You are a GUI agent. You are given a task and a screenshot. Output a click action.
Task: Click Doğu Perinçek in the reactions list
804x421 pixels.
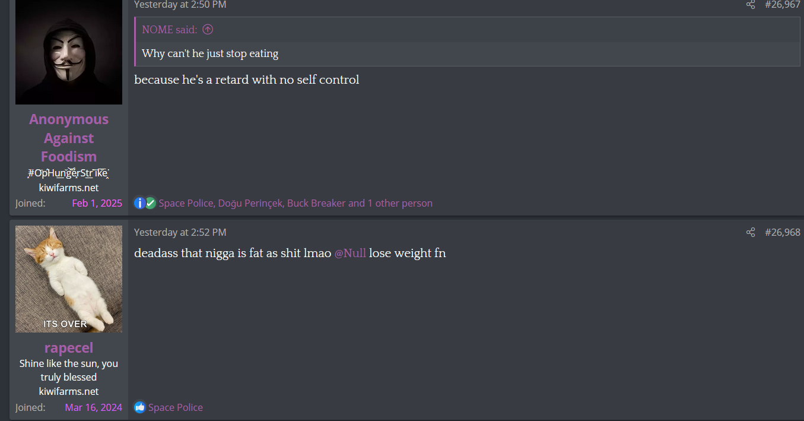[251, 203]
